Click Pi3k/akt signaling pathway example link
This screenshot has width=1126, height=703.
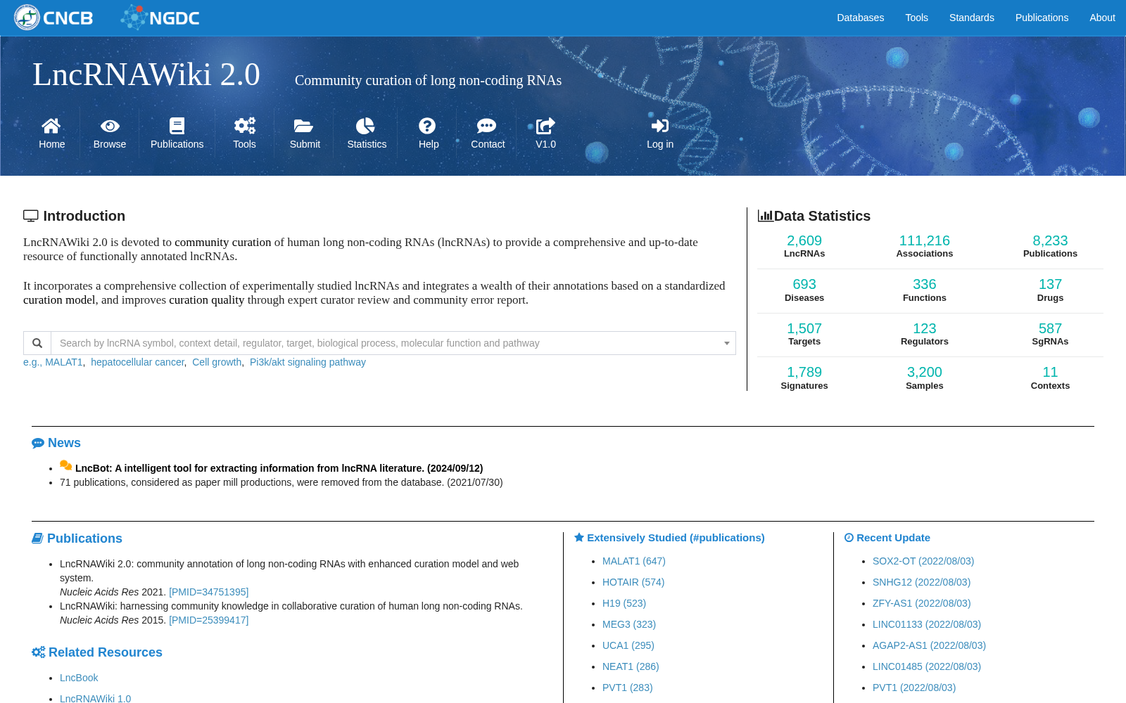pos(308,362)
